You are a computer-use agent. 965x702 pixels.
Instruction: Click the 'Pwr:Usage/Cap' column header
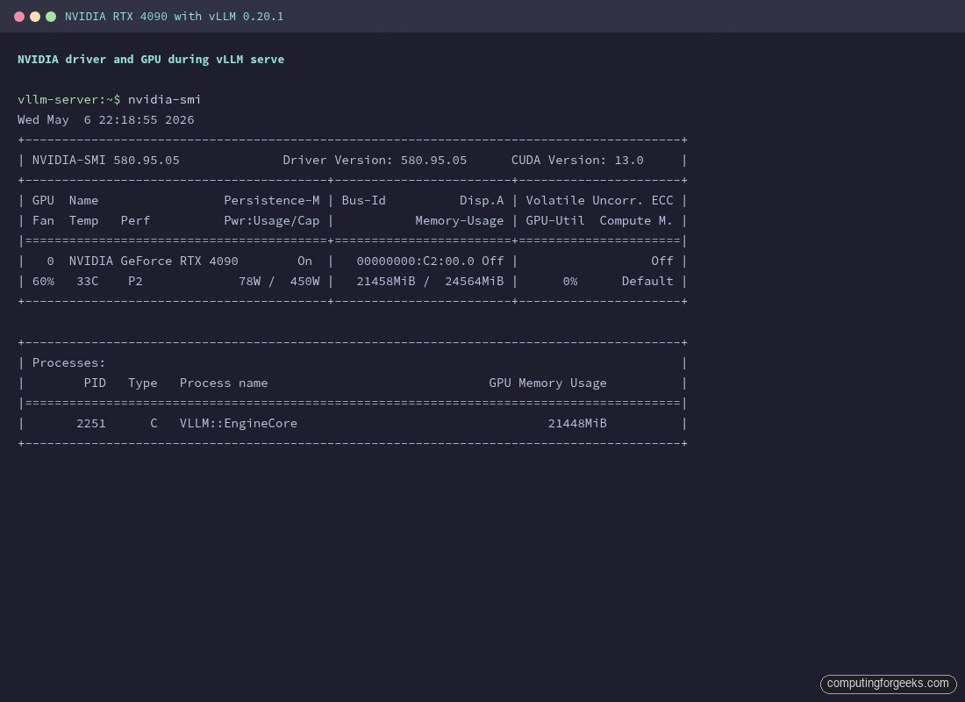(x=271, y=220)
